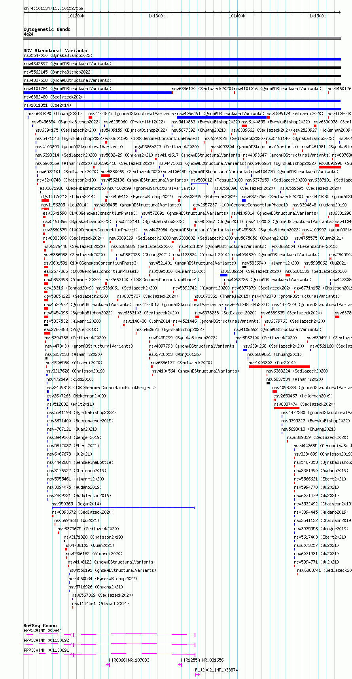
Task: Open the FLJ20021|NR_033874 gene label
Action: [x=217, y=670]
